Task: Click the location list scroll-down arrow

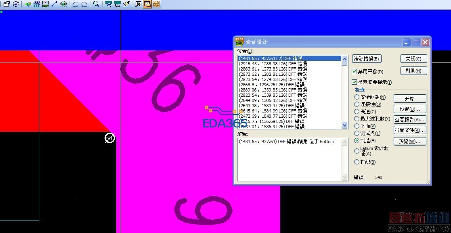Action: click(x=344, y=125)
